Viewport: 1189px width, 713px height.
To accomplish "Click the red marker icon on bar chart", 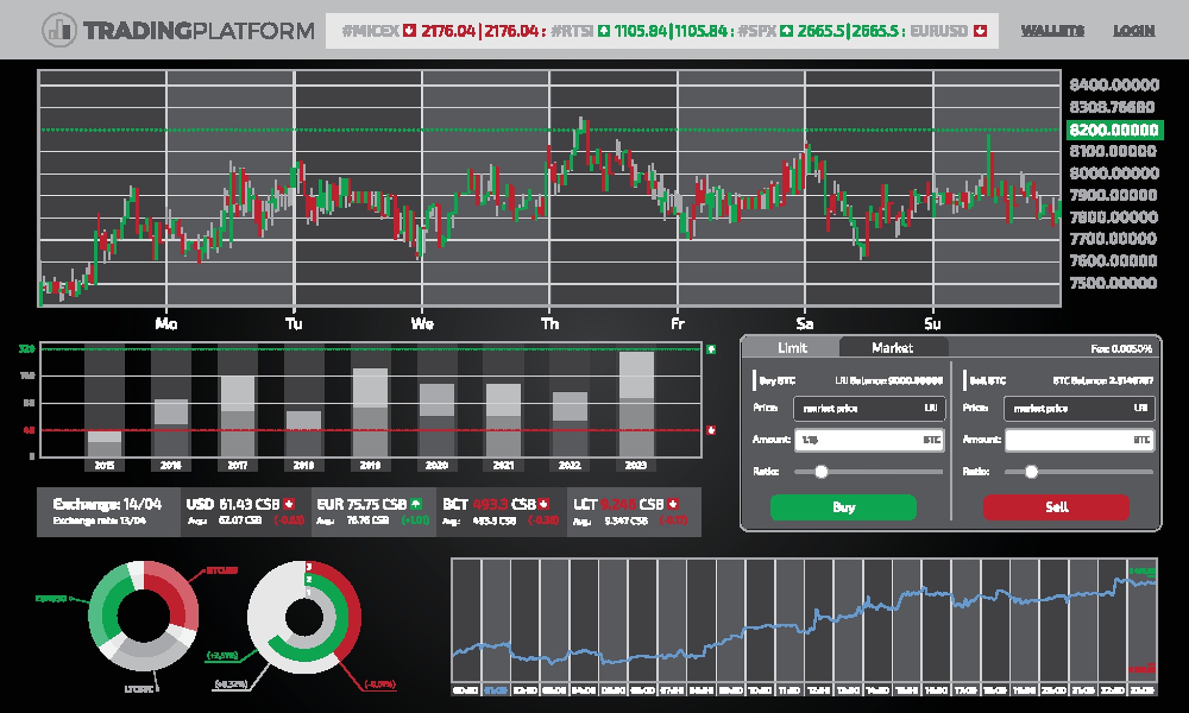I will pos(711,430).
